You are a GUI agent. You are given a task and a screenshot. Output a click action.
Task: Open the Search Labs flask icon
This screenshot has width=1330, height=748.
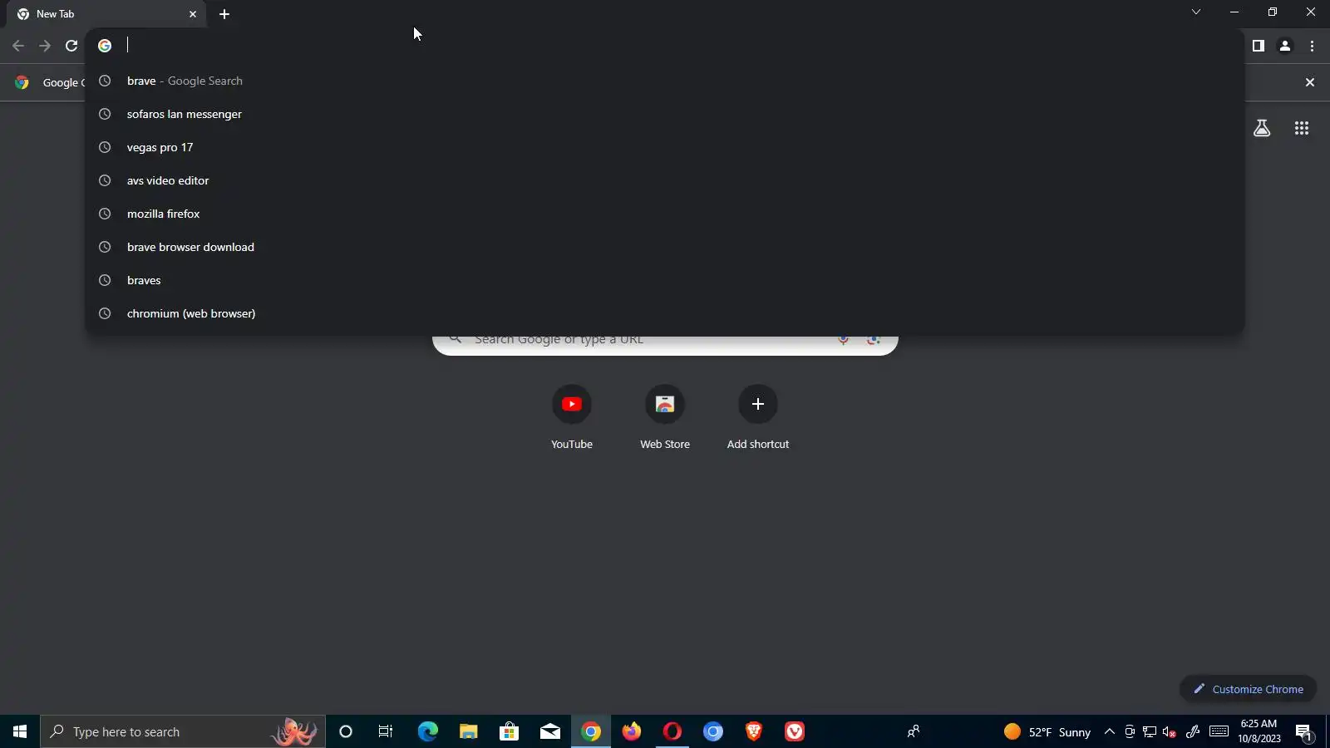[1262, 128]
